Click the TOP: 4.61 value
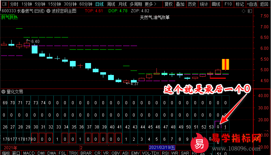This screenshot has width=271, height=155. (x=94, y=11)
